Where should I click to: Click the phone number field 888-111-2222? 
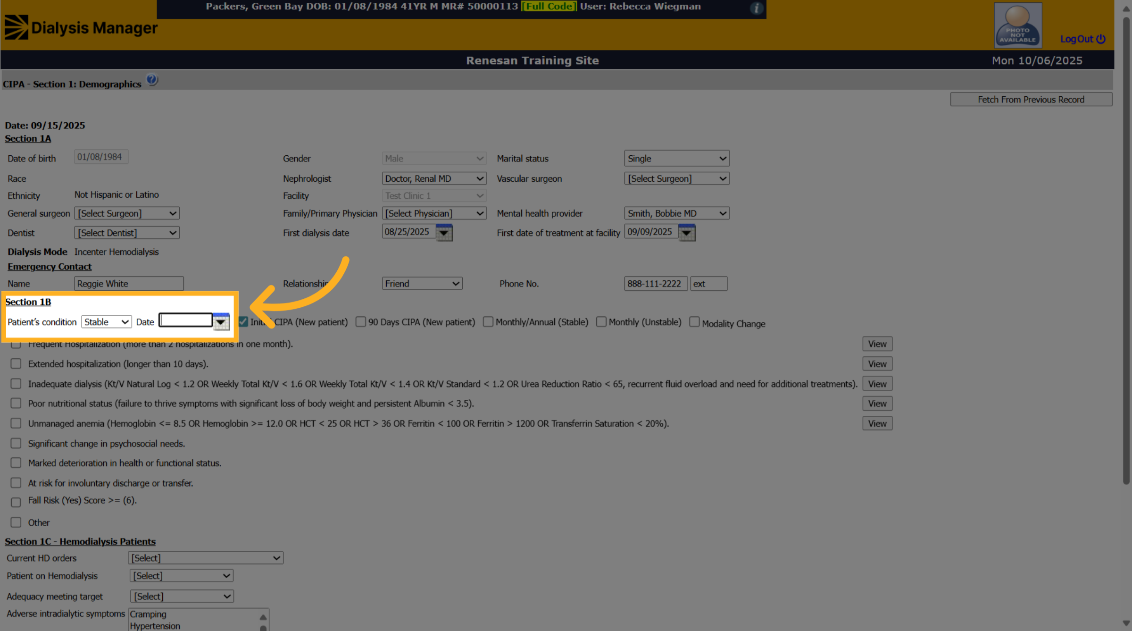(656, 284)
